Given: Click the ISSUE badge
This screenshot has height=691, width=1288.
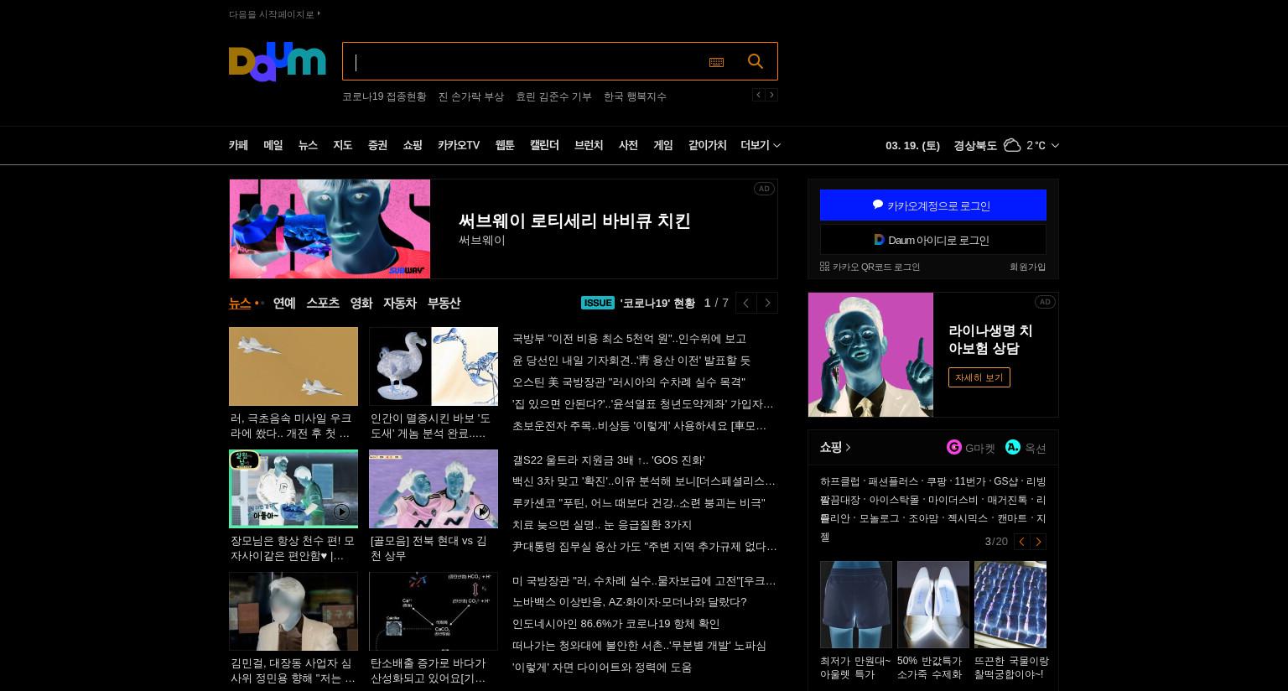Looking at the screenshot, I should [x=598, y=303].
